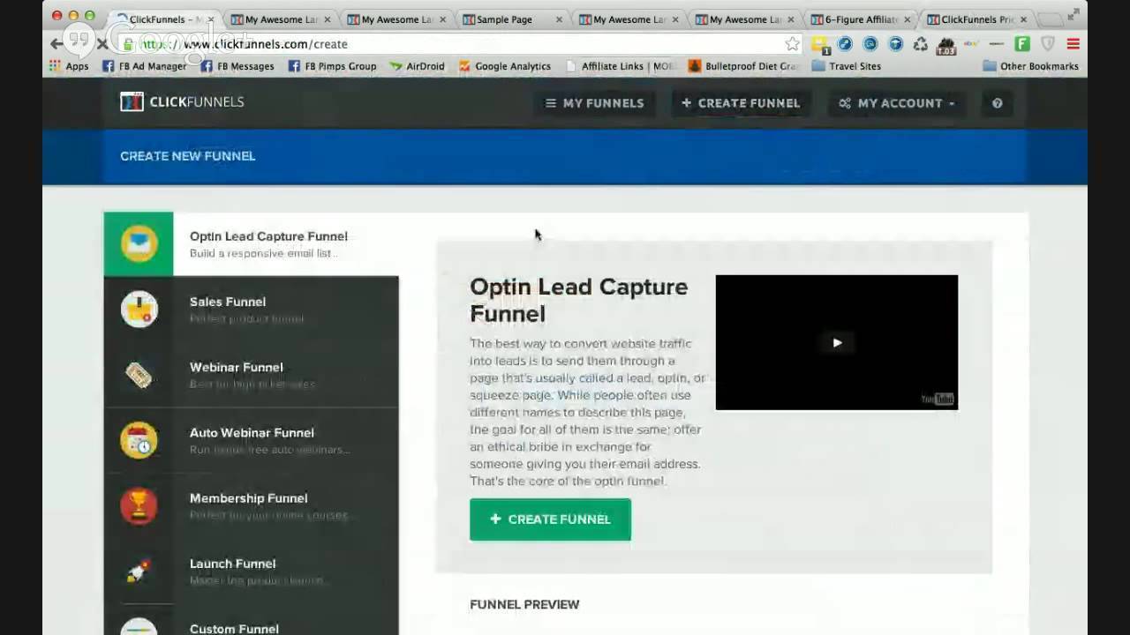
Task: Click the T.03 mountain extension icon
Action: coord(945,45)
